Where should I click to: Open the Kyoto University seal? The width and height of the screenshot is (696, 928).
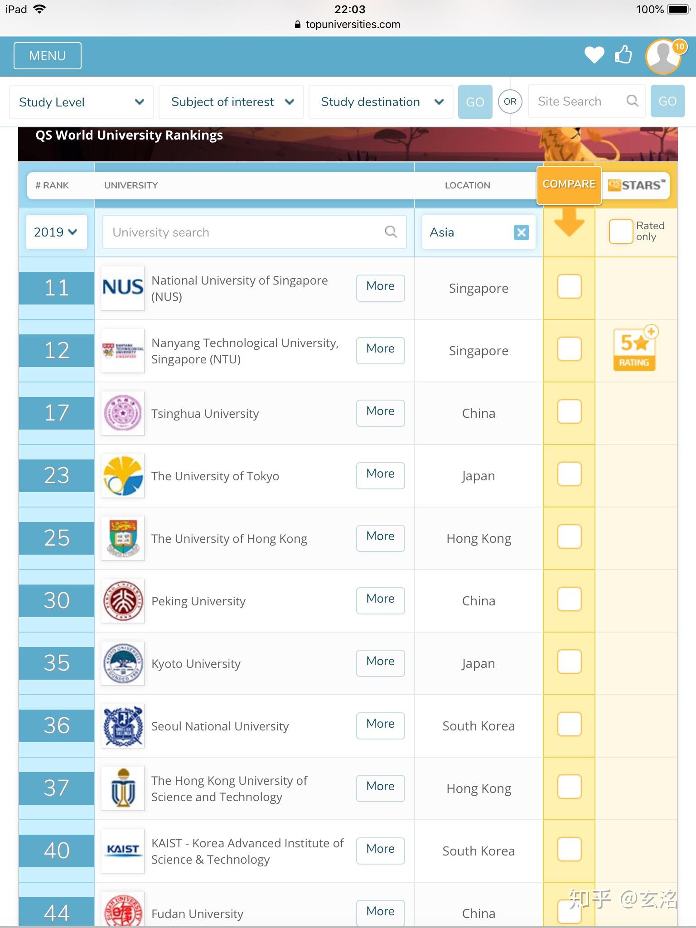point(123,663)
